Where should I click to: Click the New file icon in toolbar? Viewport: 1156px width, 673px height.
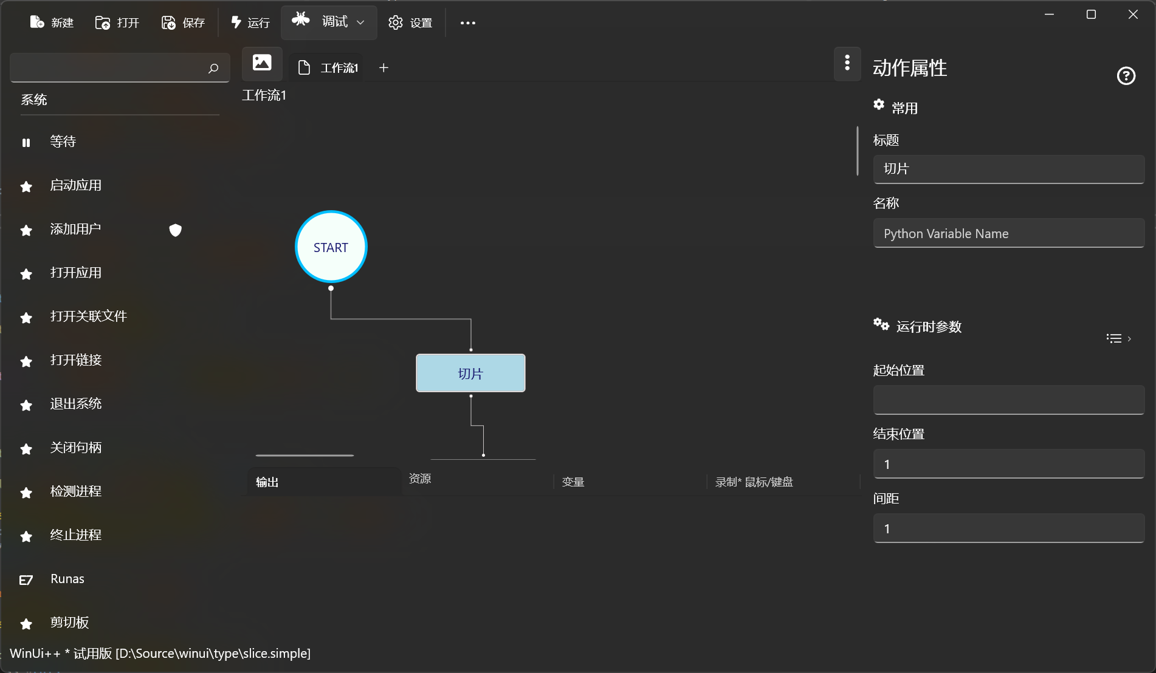[x=37, y=22]
